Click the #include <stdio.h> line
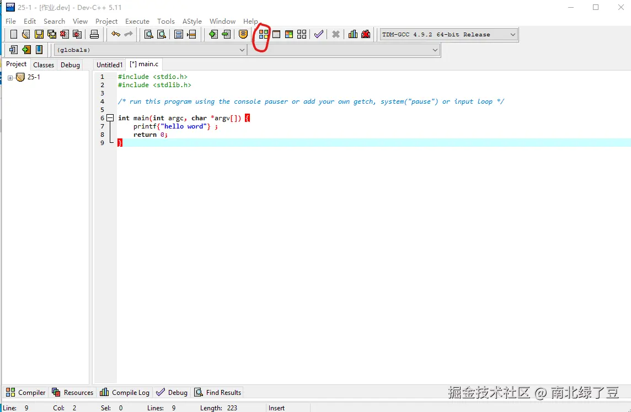The image size is (631, 412). click(x=153, y=77)
